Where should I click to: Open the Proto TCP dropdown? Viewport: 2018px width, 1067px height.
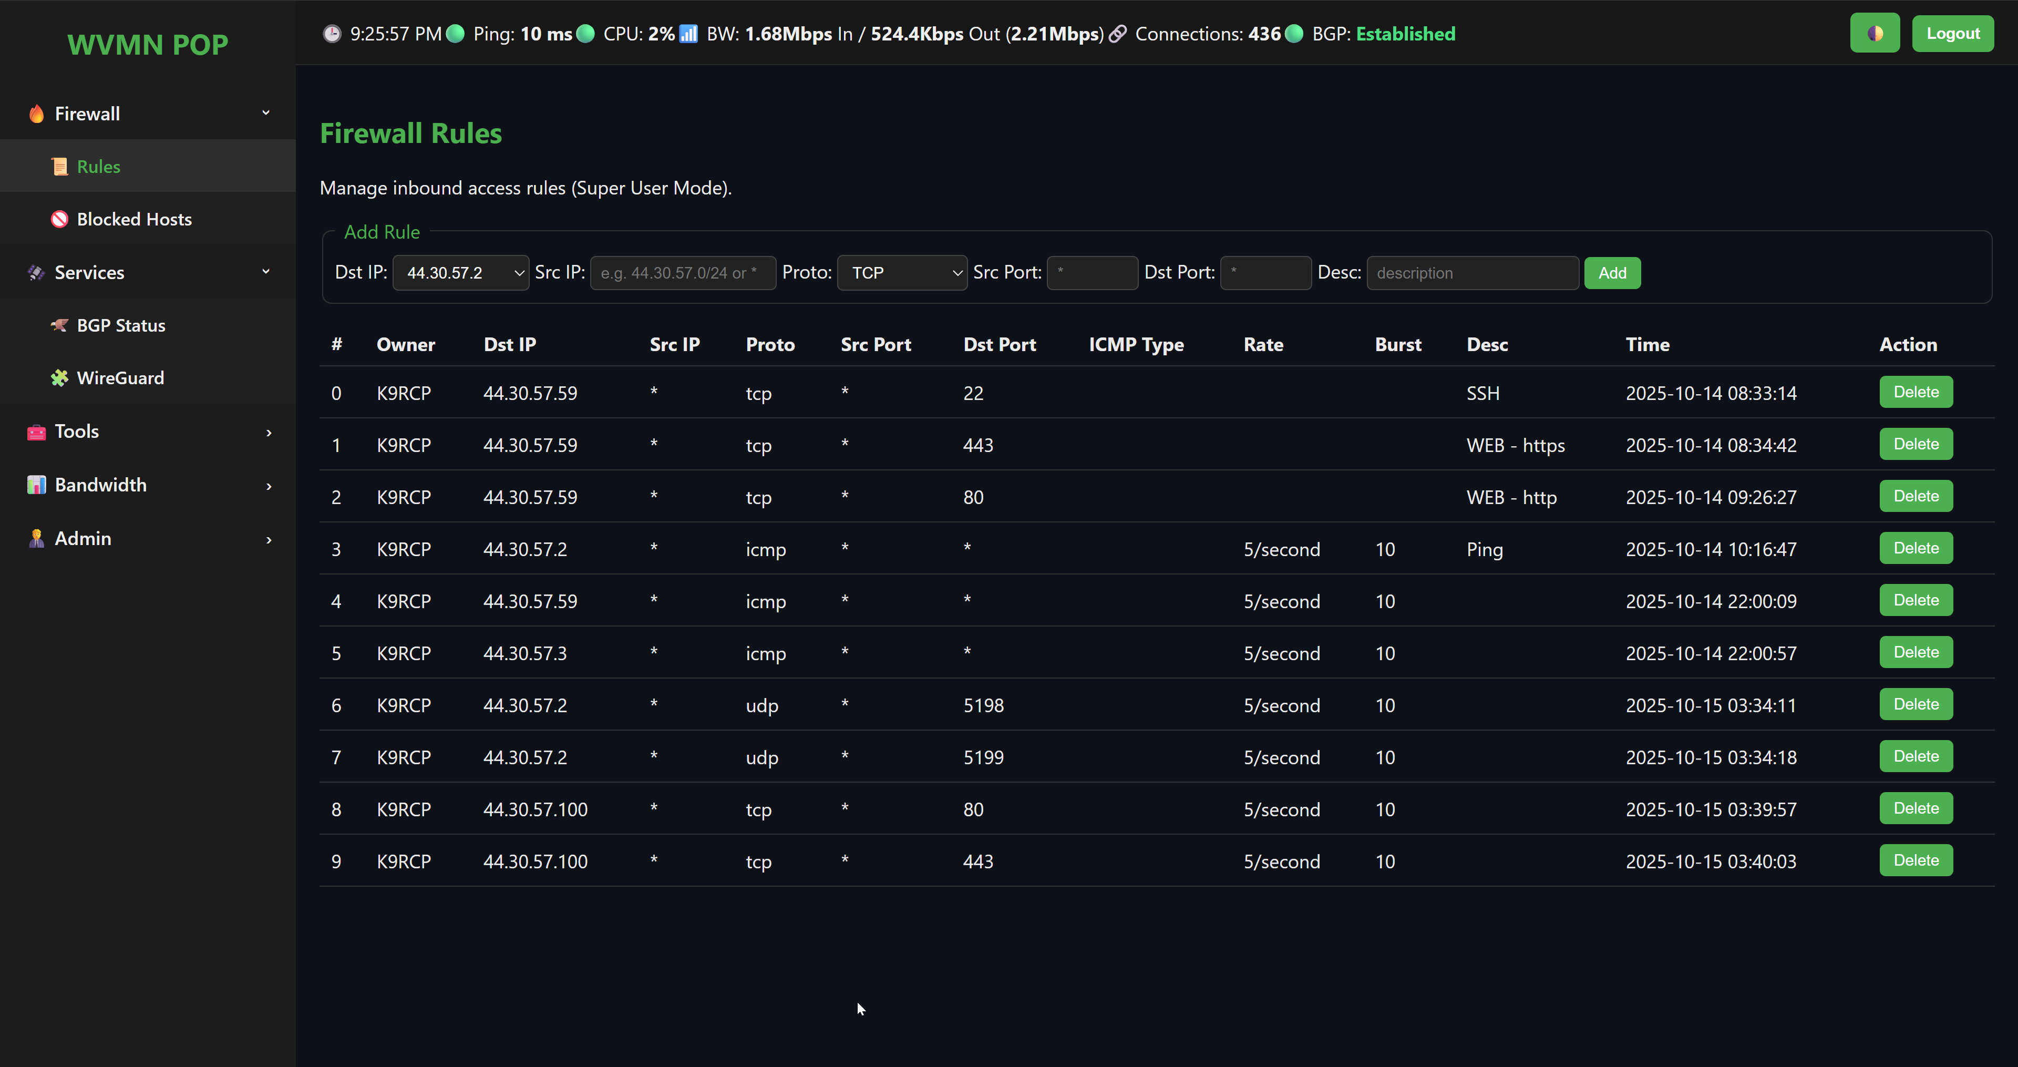pyautogui.click(x=902, y=273)
